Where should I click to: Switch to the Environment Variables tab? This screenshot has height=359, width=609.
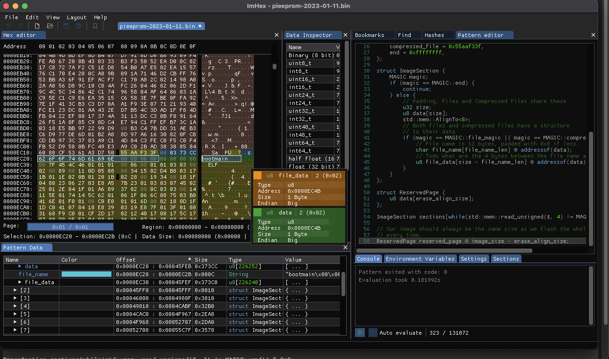[x=420, y=259]
